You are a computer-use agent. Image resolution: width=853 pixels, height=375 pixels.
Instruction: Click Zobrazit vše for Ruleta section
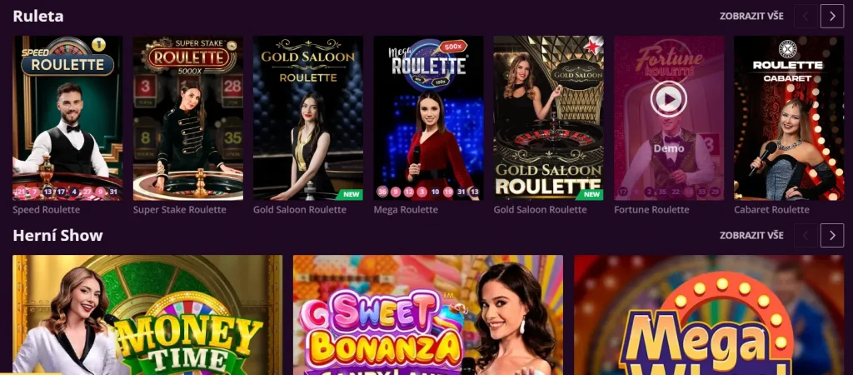point(751,17)
